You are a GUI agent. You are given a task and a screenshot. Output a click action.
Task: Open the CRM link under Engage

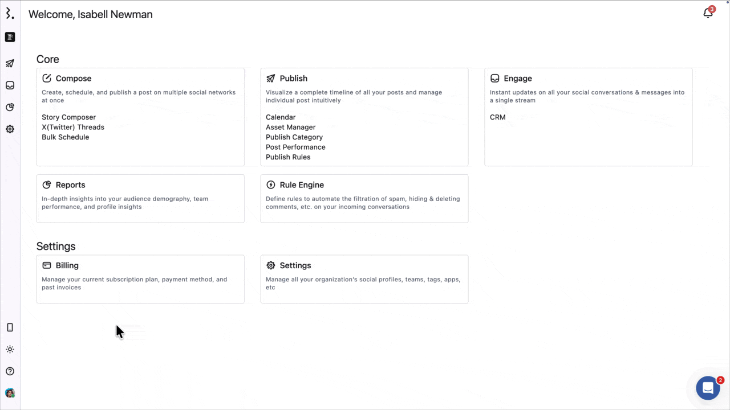pyautogui.click(x=497, y=117)
